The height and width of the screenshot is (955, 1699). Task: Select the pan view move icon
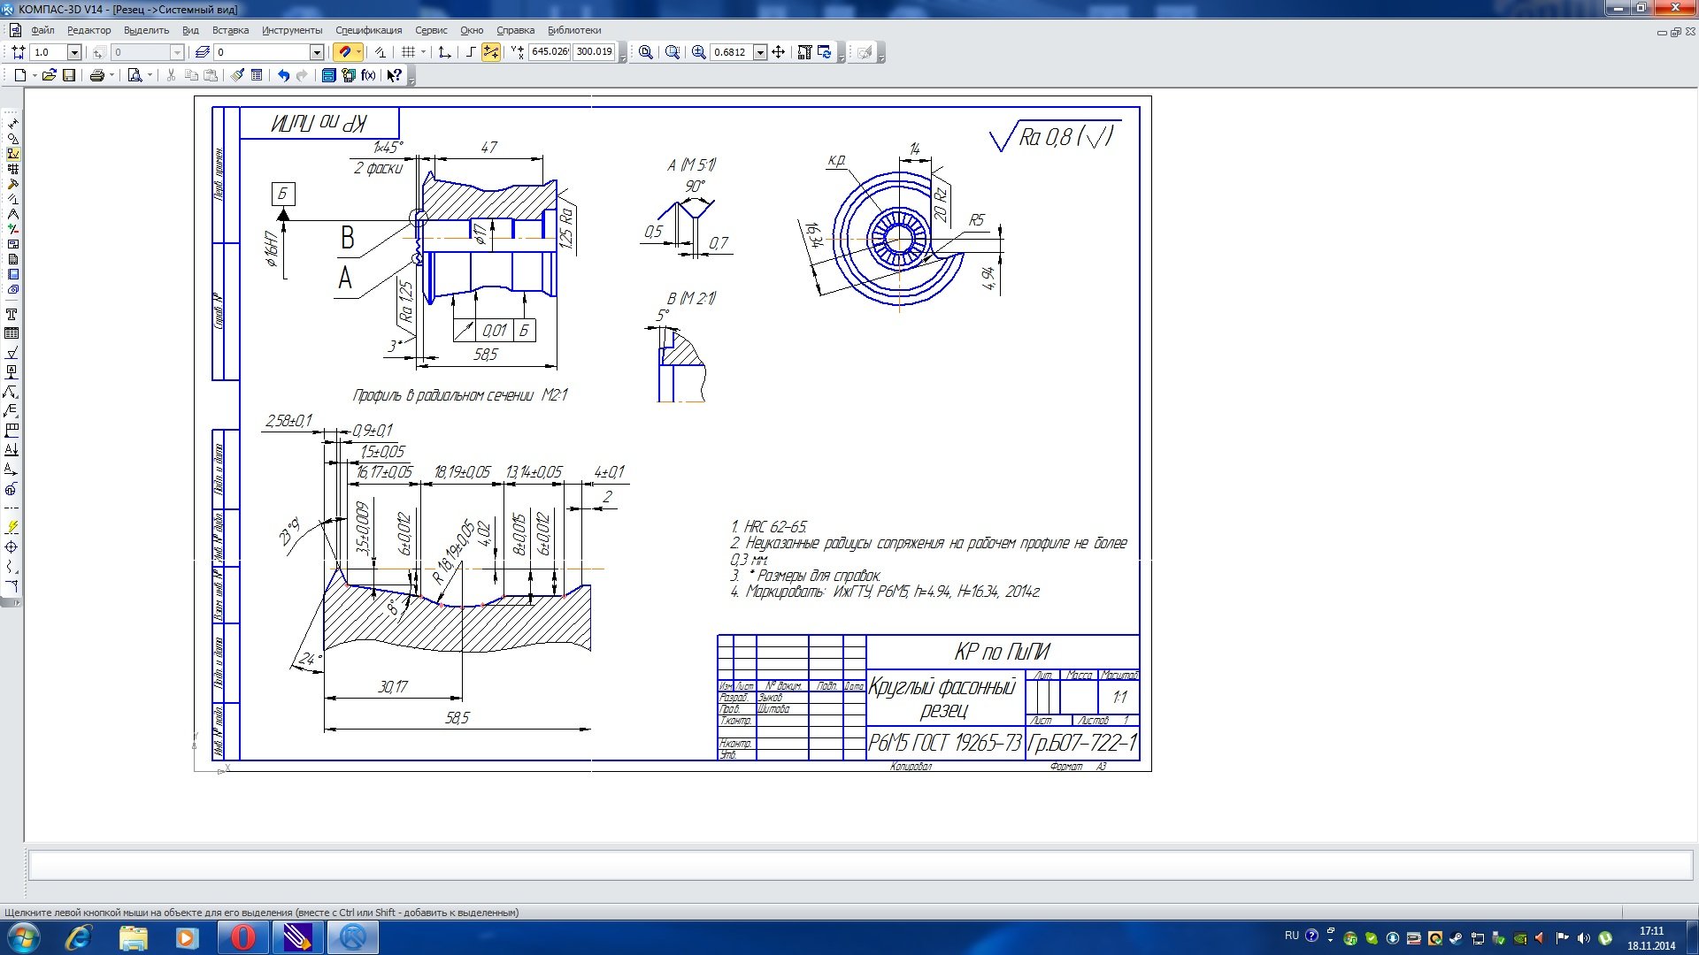click(x=779, y=52)
